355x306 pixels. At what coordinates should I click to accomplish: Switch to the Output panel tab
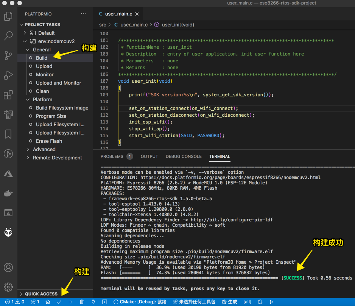[x=149, y=156]
